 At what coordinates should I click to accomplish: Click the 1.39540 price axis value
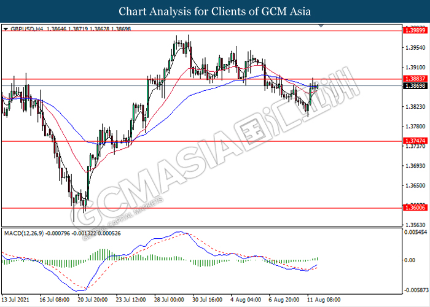(x=415, y=48)
